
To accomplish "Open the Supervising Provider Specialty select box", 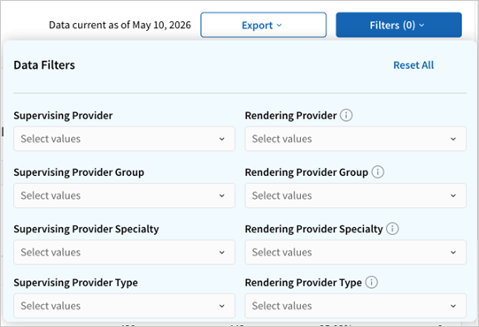I will tap(124, 252).
